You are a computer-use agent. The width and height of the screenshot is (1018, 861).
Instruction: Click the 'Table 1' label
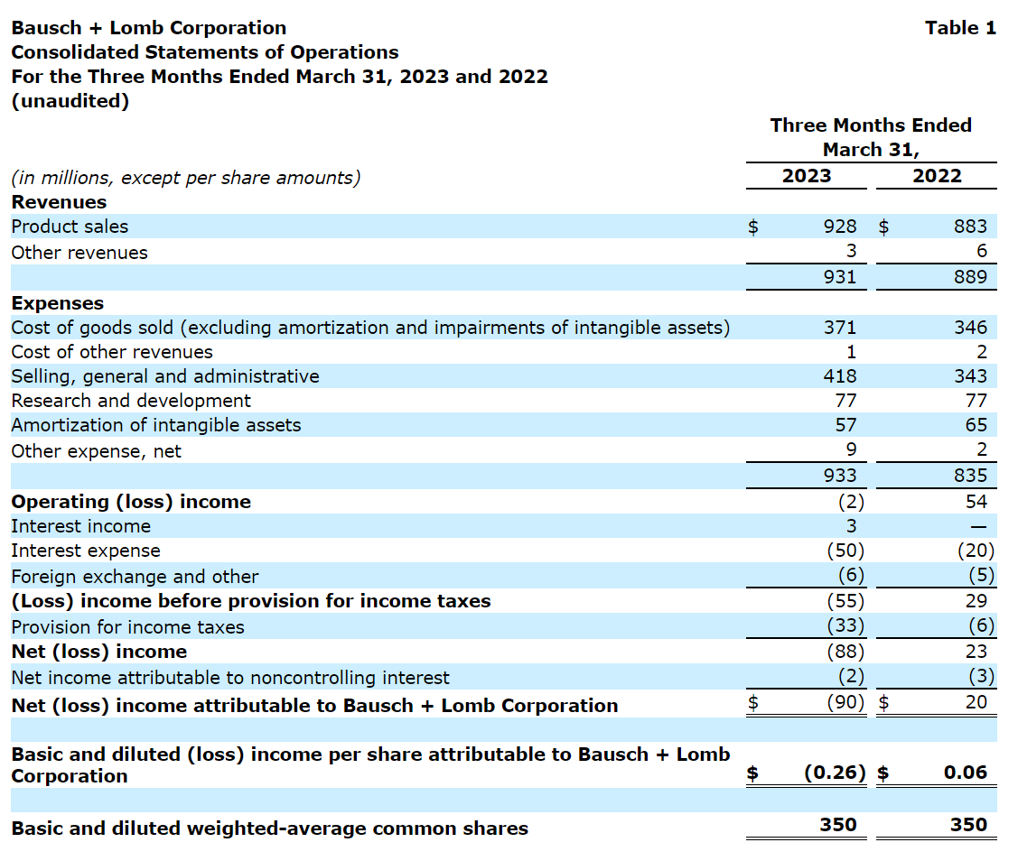tap(960, 28)
